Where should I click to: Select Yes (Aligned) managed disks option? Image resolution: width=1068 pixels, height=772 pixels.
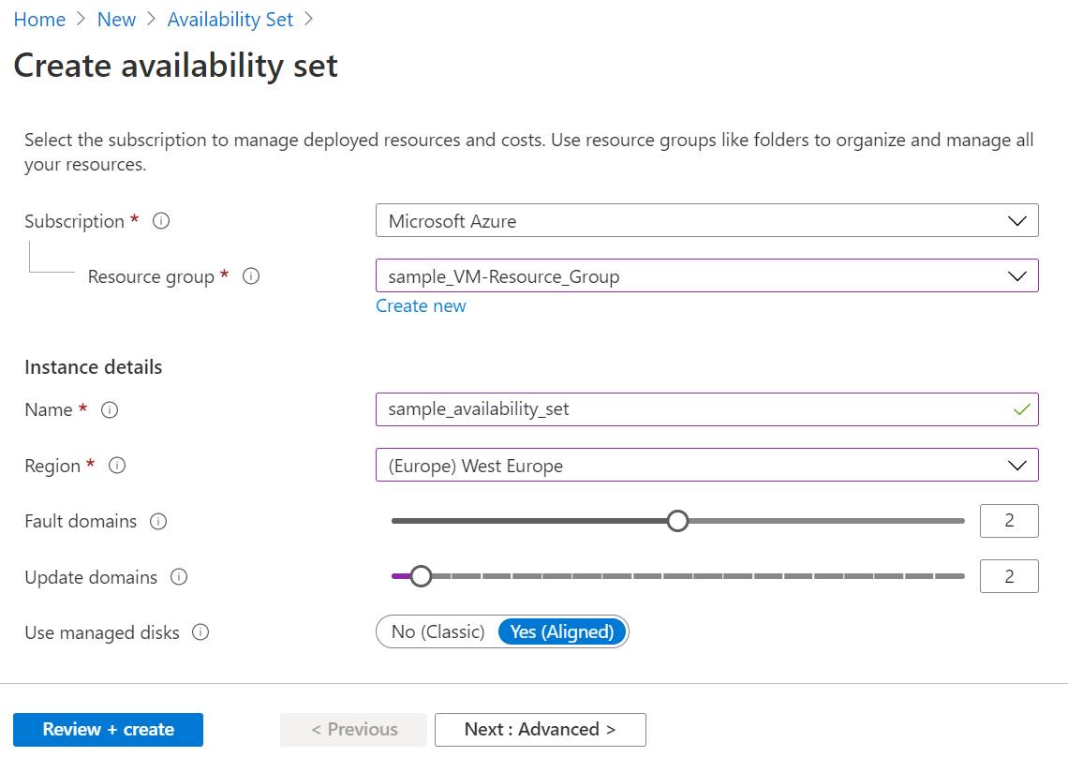pyautogui.click(x=562, y=631)
